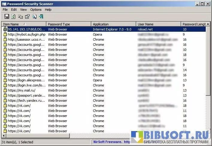Click the Save floppy disk toolbar icon
212x146 pixels.
pyautogui.click(x=7, y=16)
